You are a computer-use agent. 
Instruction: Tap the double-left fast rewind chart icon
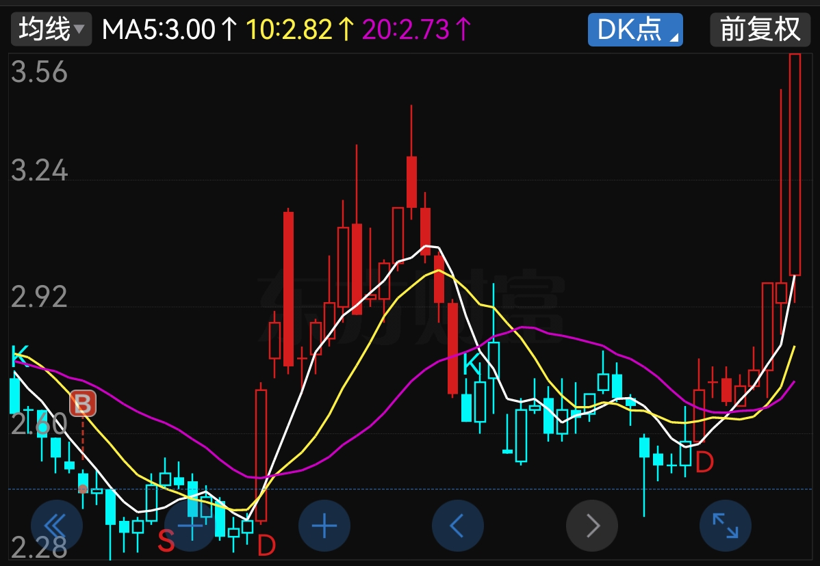(57, 525)
